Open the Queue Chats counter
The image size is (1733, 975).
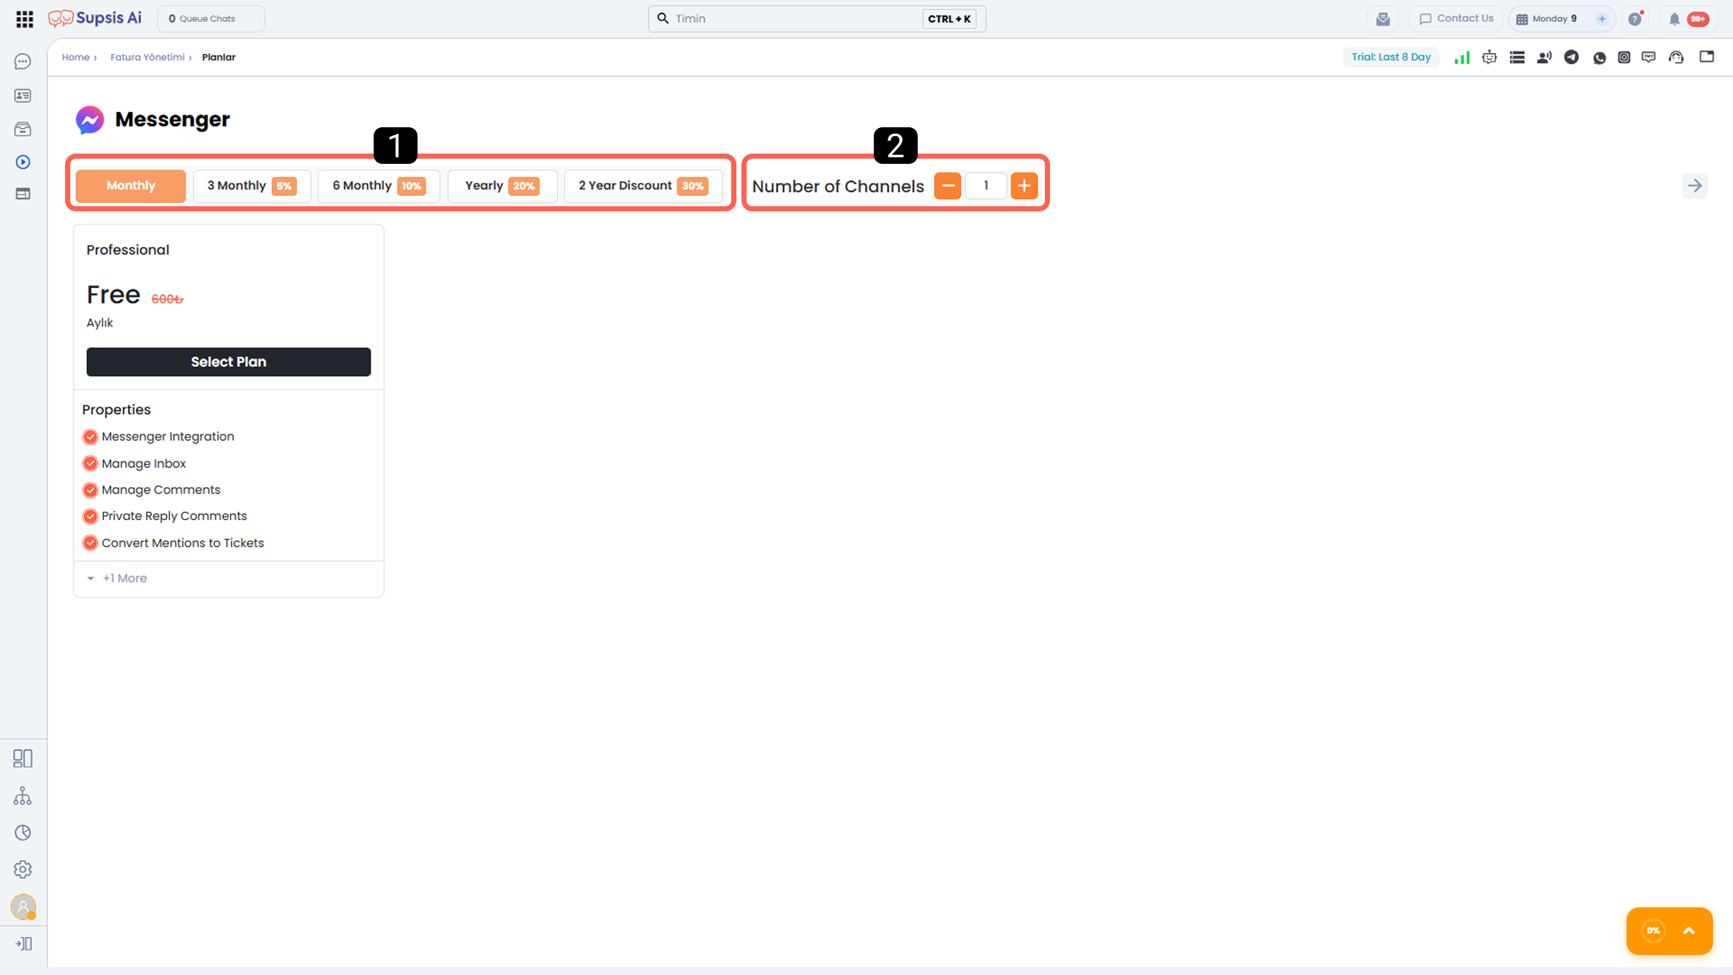(211, 19)
